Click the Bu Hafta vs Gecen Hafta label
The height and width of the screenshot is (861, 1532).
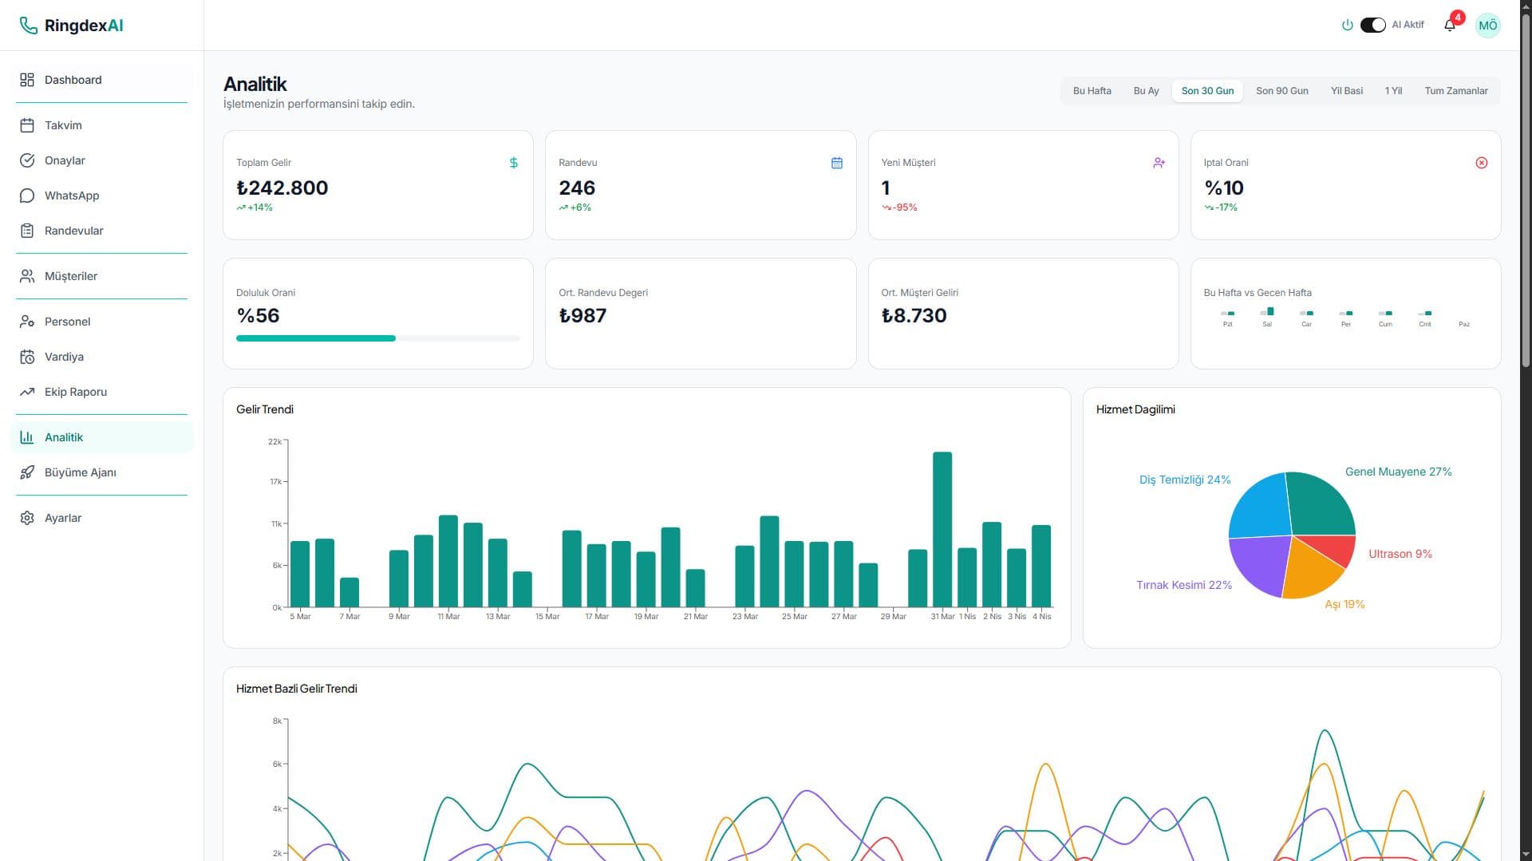pyautogui.click(x=1258, y=293)
